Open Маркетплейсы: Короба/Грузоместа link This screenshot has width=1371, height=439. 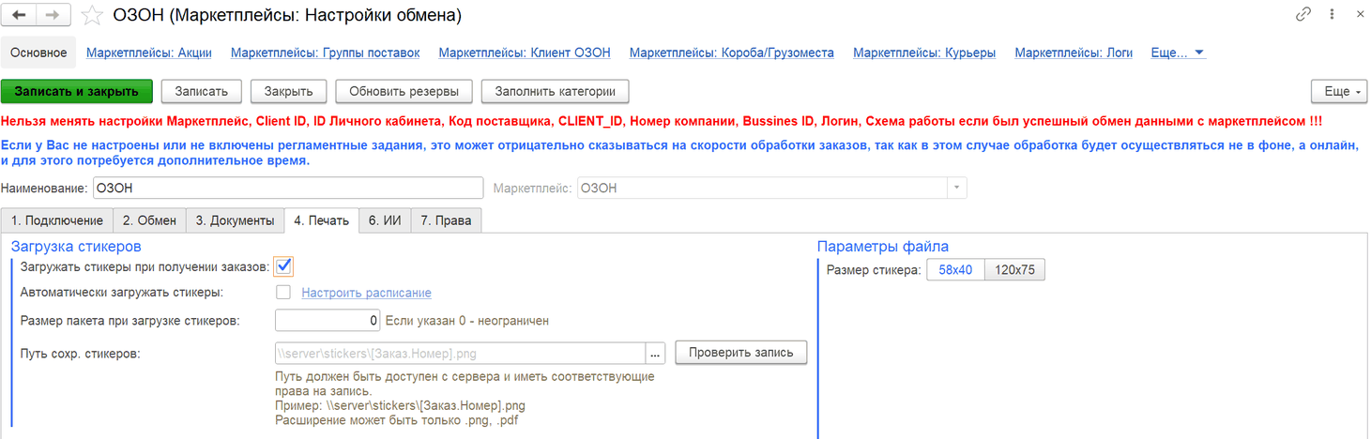tap(732, 53)
